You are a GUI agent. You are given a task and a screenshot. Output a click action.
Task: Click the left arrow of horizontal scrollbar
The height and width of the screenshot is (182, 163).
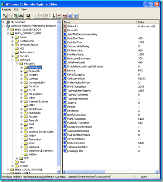coord(64,172)
